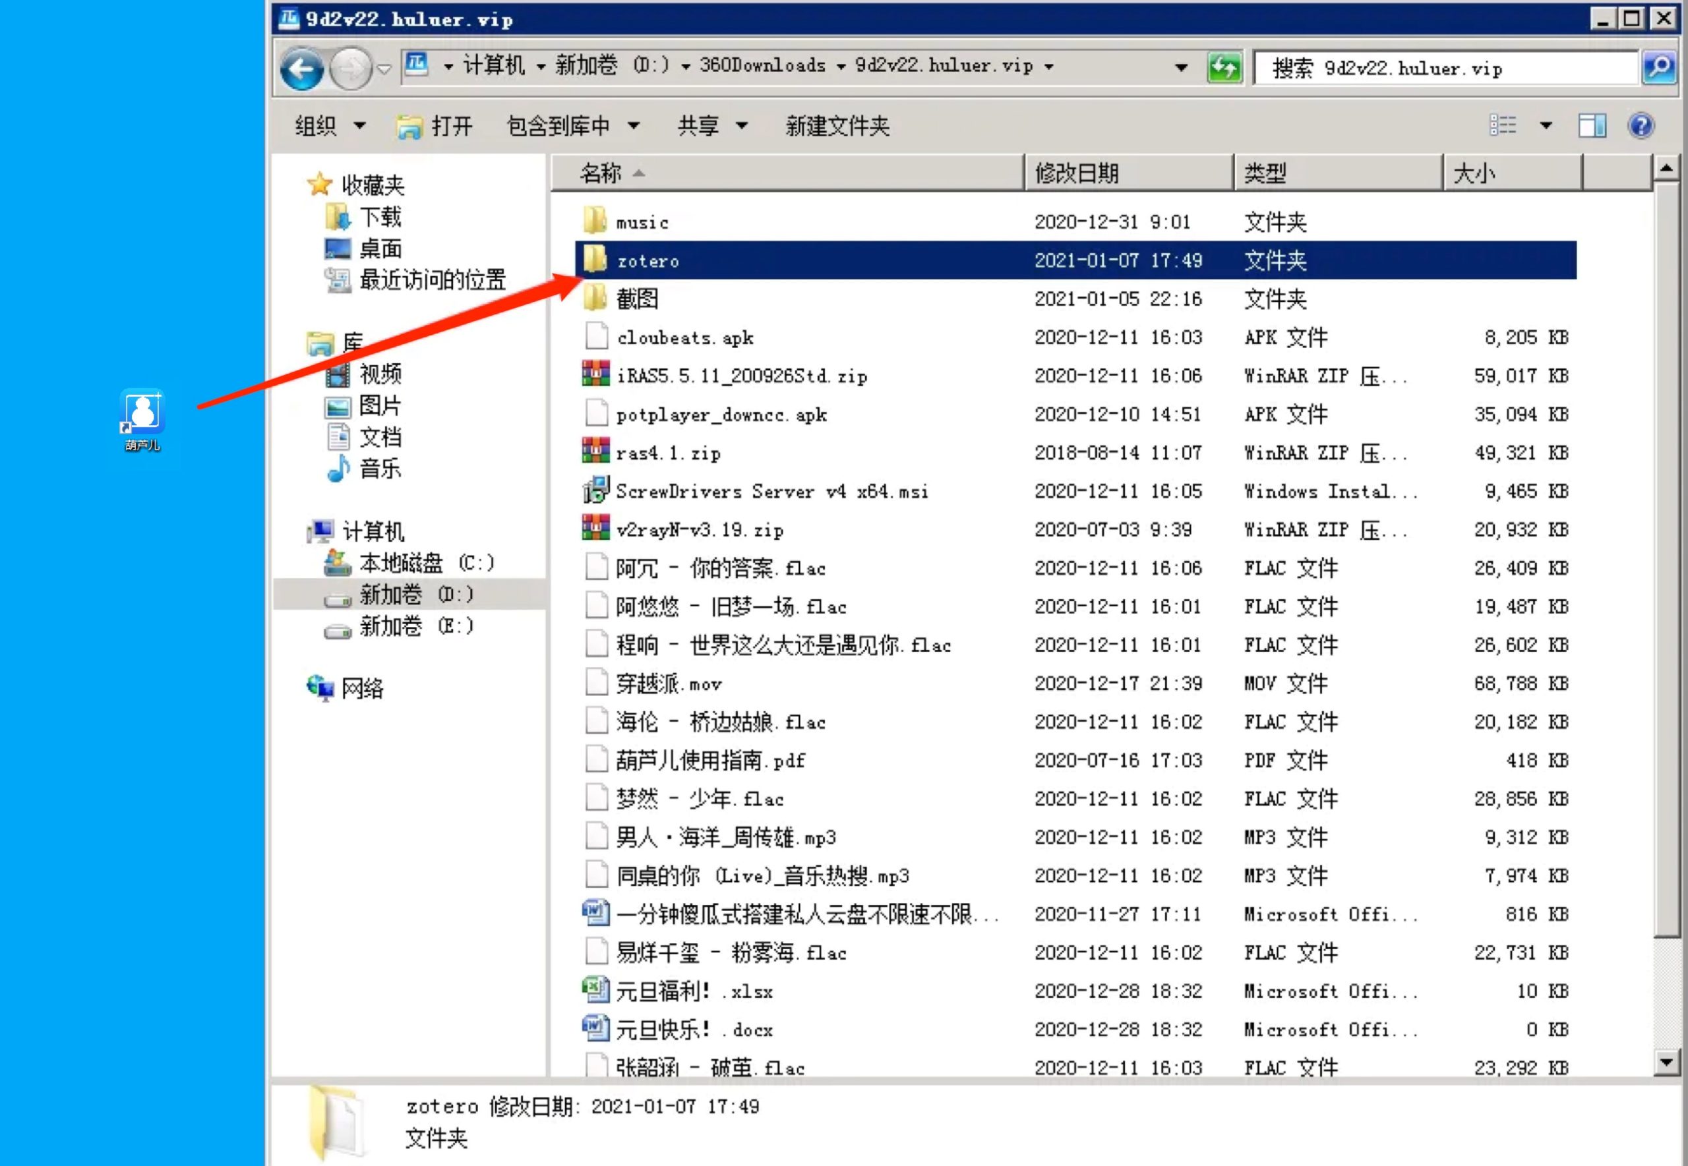Viewport: 1688px width, 1166px height.
Task: Select potplayer_downcc.apk file icon
Action: [x=596, y=413]
